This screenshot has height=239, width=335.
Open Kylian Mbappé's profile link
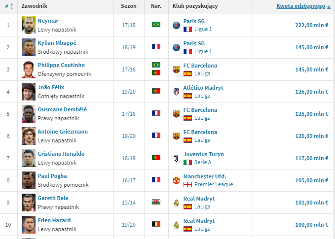pyautogui.click(x=57, y=43)
